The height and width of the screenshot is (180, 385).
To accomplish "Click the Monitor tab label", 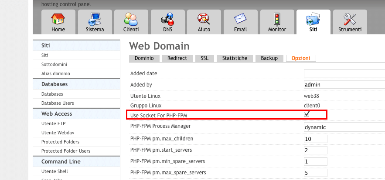I will (x=277, y=30).
